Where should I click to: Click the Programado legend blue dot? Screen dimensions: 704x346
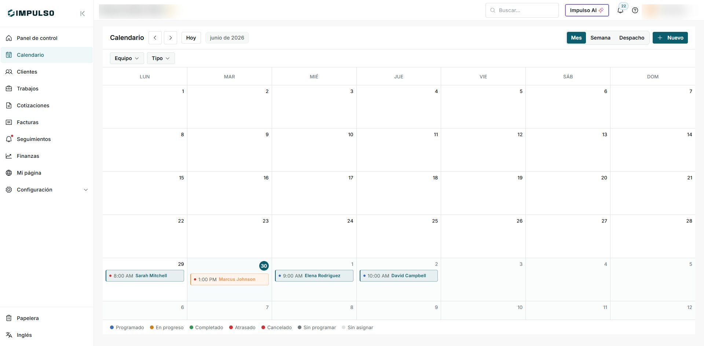pos(112,327)
